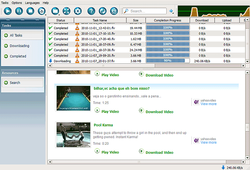Click the recycle/delete task toolbar icon
The width and height of the screenshot is (250, 170).
[x=41, y=11]
